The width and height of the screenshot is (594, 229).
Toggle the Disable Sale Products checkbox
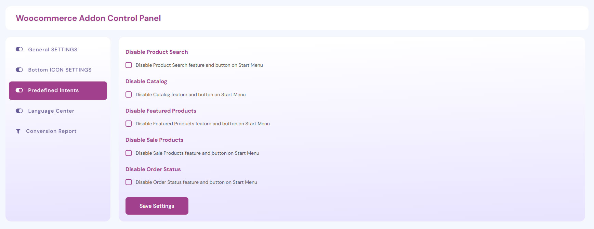coord(129,153)
